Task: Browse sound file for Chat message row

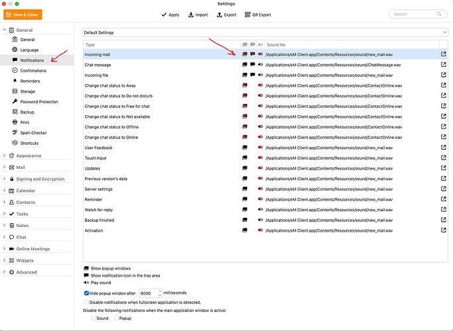Action: (x=444, y=65)
